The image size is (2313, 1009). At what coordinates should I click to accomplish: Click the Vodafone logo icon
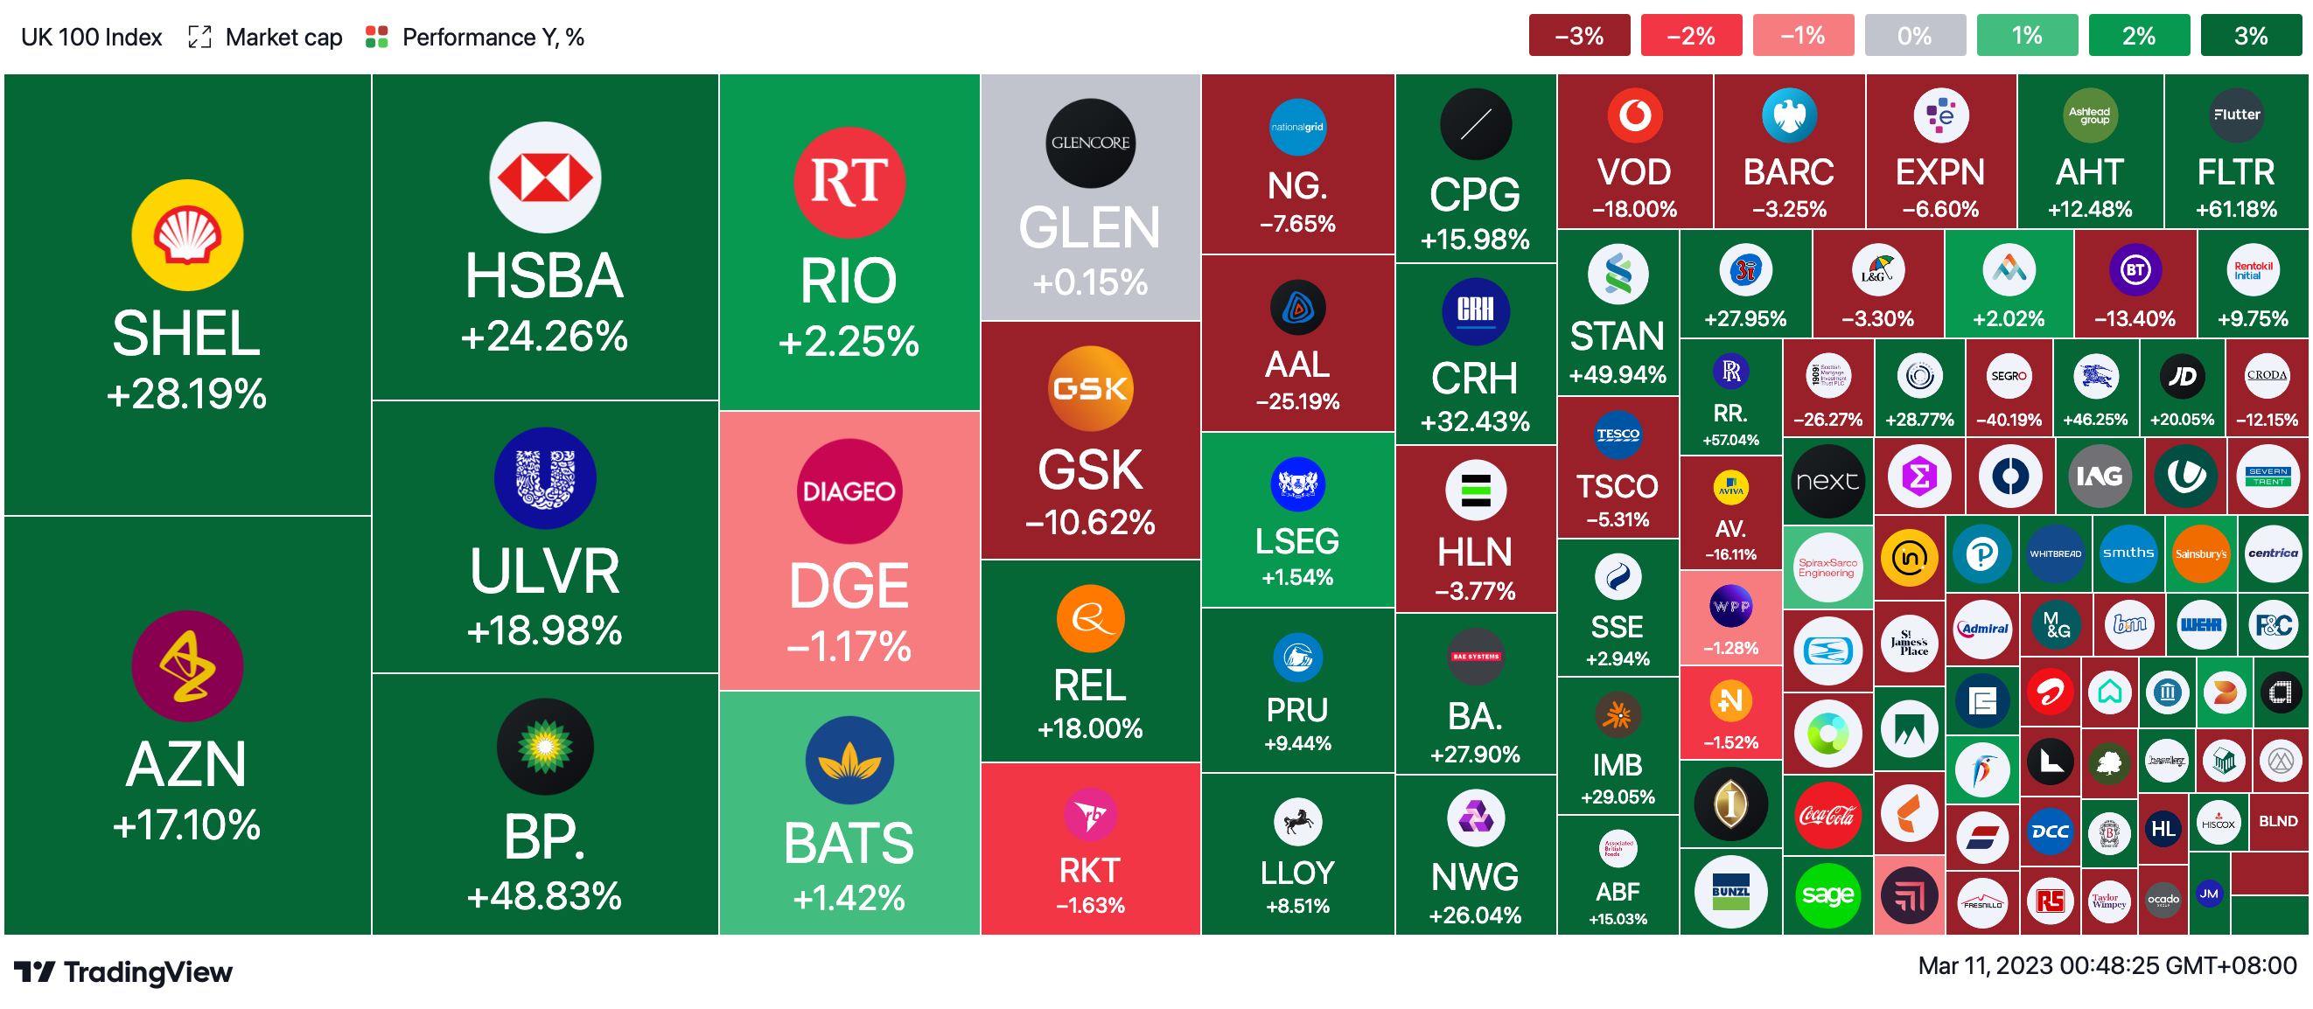click(1634, 115)
